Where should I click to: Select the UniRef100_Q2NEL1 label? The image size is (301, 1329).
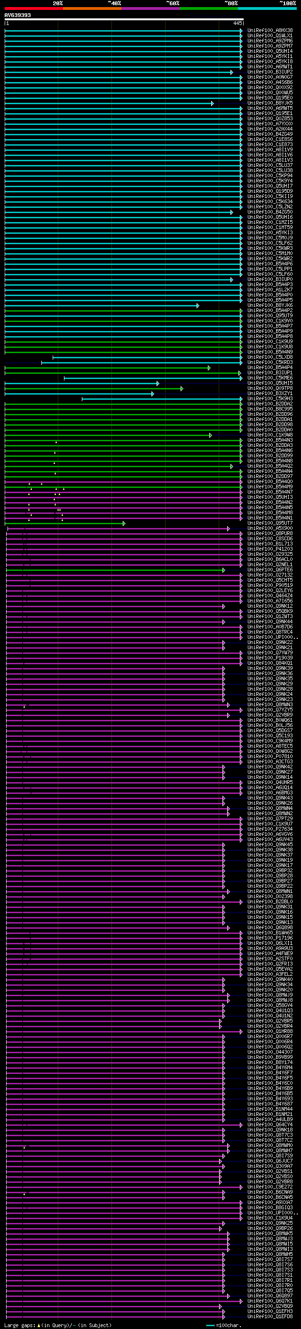(x=270, y=564)
